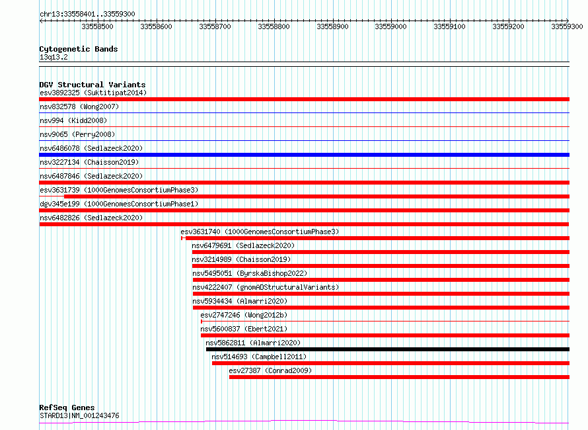This screenshot has width=588, height=430.
Task: Open the dgv345e199 (1000GenomesConsortiumPhase1) label
Action: tap(119, 204)
